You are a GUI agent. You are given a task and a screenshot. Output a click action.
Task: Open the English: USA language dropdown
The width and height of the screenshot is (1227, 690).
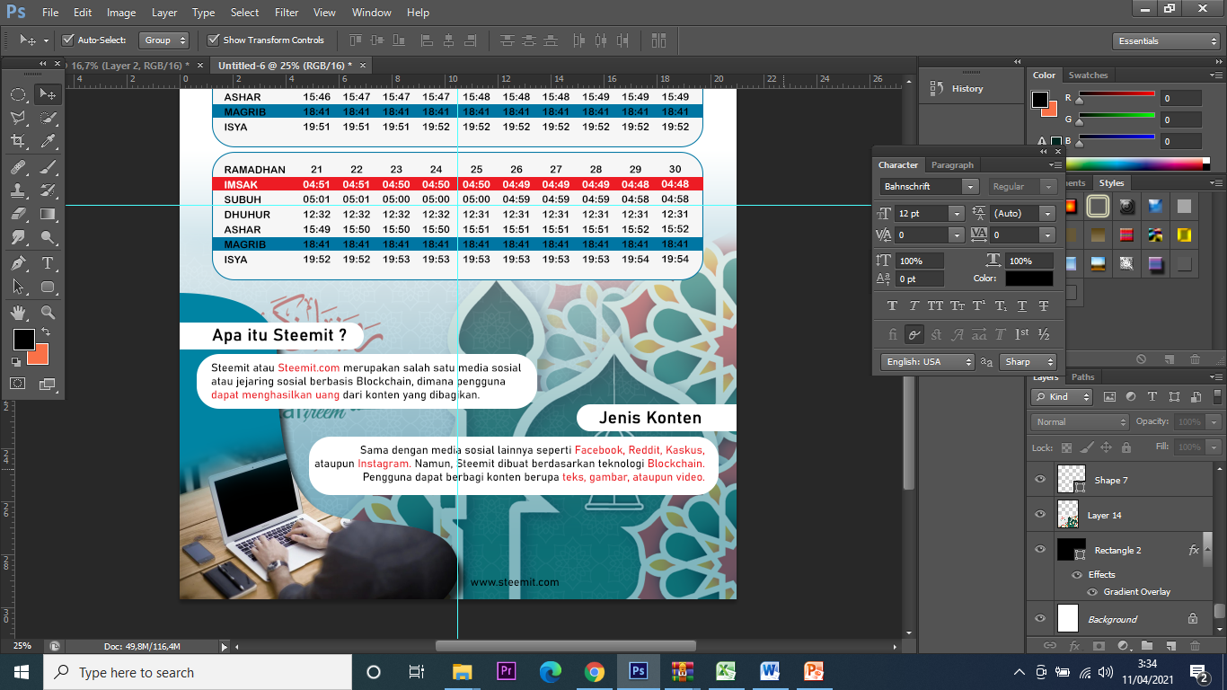[x=927, y=362]
